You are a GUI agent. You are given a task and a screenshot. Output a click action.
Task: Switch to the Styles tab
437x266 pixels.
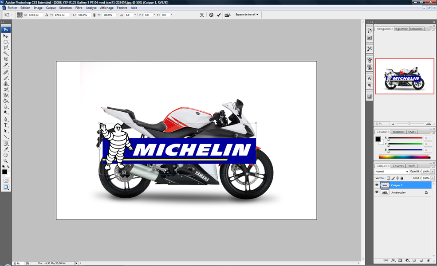(x=412, y=132)
